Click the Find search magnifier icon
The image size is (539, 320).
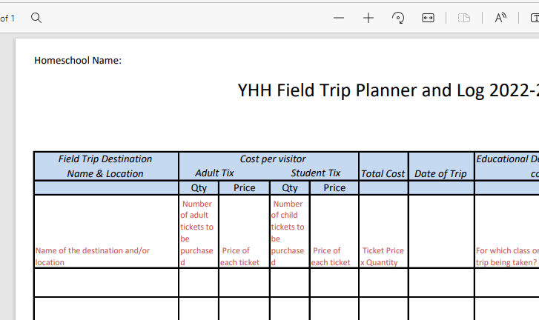pos(36,18)
